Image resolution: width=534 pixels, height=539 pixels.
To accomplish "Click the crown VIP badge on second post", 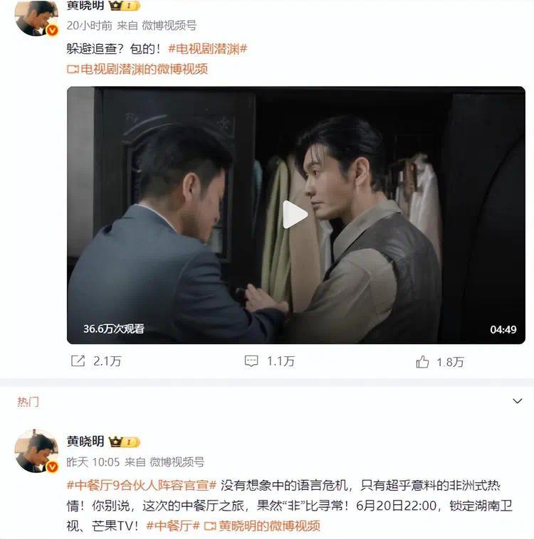I will click(124, 442).
